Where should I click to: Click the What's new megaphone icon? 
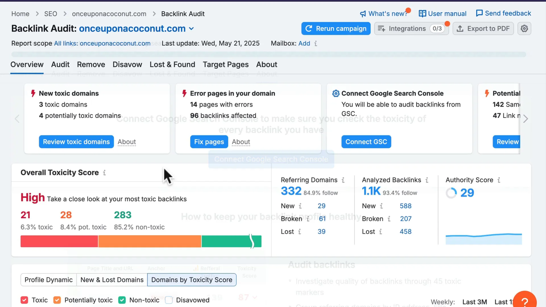coord(363,14)
